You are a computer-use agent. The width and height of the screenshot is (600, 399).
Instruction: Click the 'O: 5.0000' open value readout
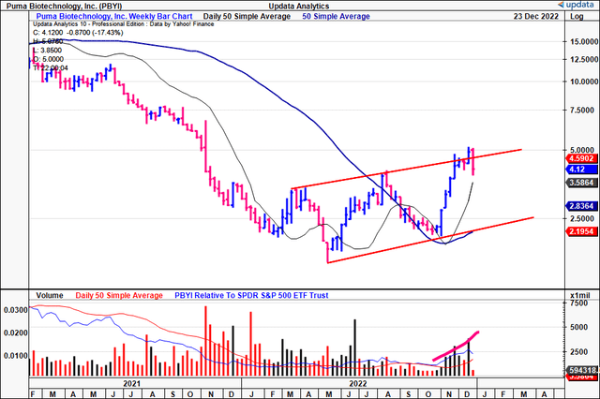coord(48,59)
